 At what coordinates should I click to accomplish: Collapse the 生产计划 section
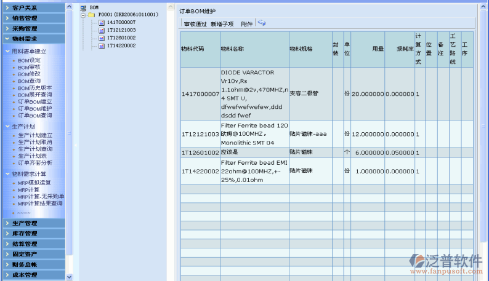click(8, 126)
